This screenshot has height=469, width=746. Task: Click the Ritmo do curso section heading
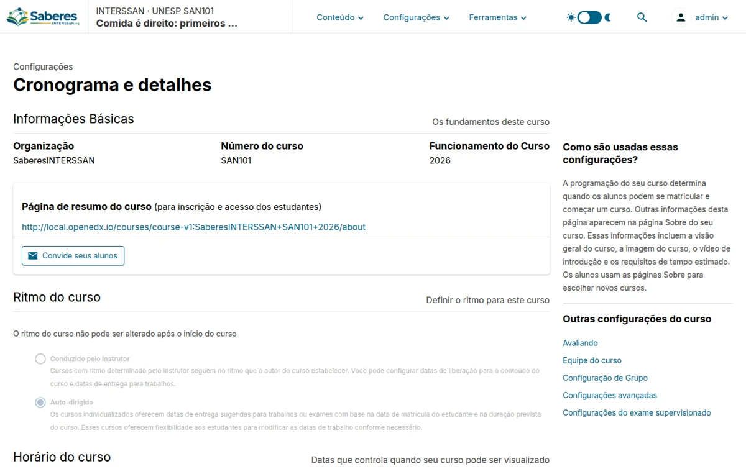57,298
